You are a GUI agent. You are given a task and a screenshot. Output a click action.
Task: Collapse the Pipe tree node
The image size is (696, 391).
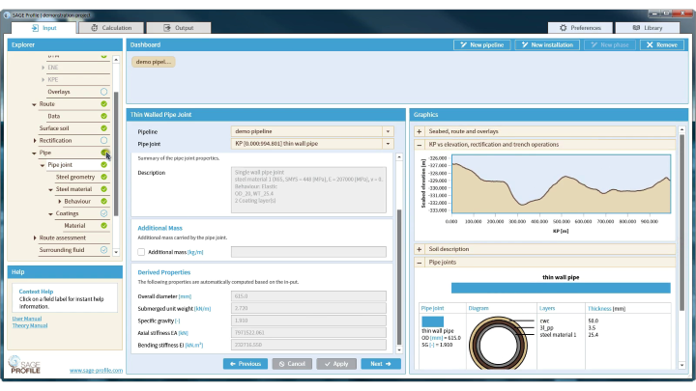click(34, 153)
